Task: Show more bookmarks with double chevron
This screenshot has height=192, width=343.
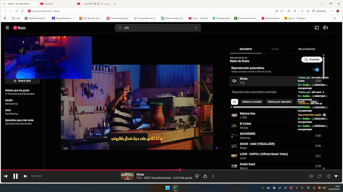Action: (334, 18)
